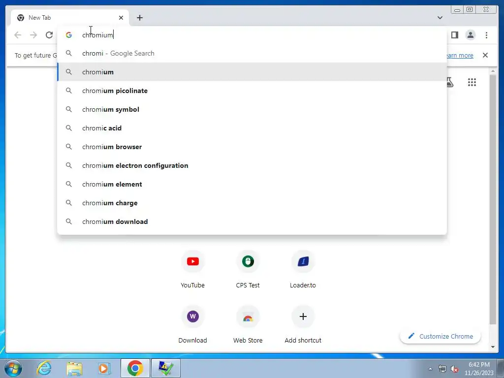The height and width of the screenshot is (378, 504).
Task: Open Windows Media Player taskbar icon
Action: click(x=103, y=368)
